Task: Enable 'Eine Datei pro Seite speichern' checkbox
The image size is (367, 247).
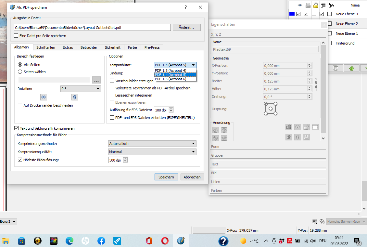Action: tap(17, 36)
